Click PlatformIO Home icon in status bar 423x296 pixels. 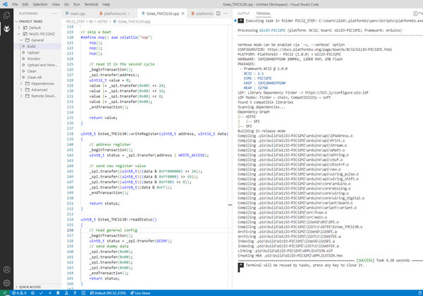click(x=32, y=293)
